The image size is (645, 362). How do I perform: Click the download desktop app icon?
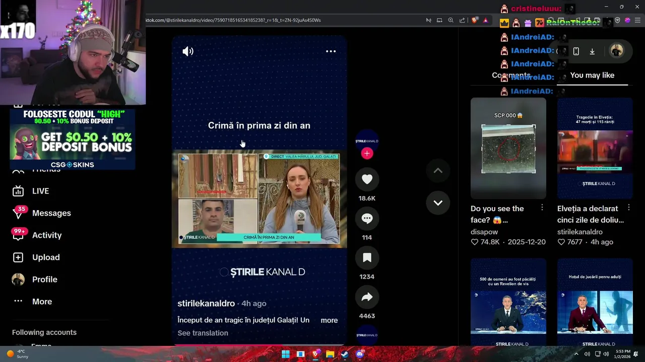click(x=592, y=51)
